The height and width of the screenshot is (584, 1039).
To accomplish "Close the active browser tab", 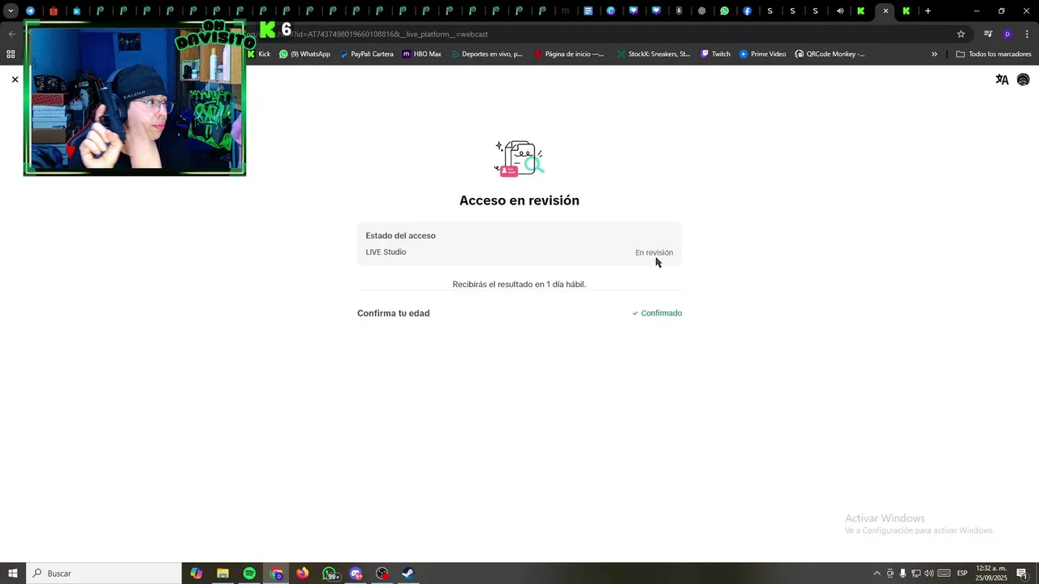I will [886, 11].
